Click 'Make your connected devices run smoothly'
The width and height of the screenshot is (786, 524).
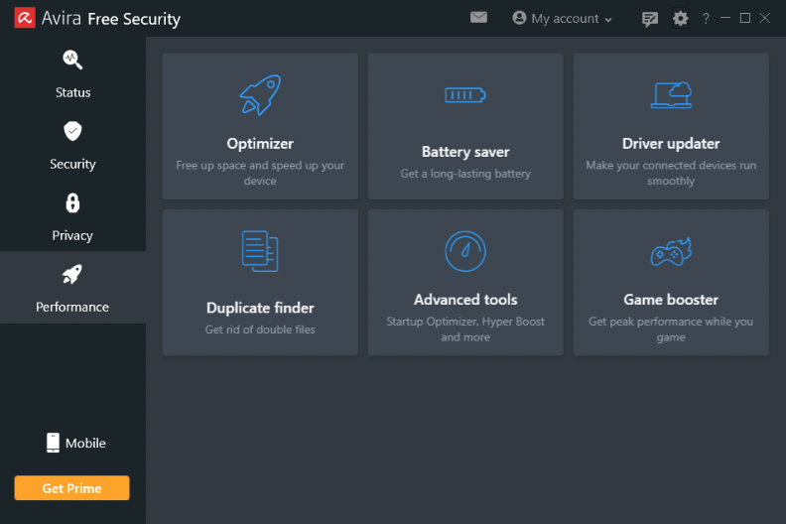[x=671, y=173]
